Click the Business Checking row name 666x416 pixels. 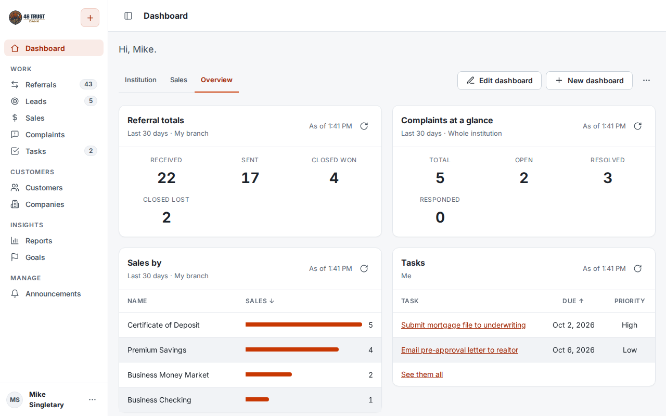point(159,400)
